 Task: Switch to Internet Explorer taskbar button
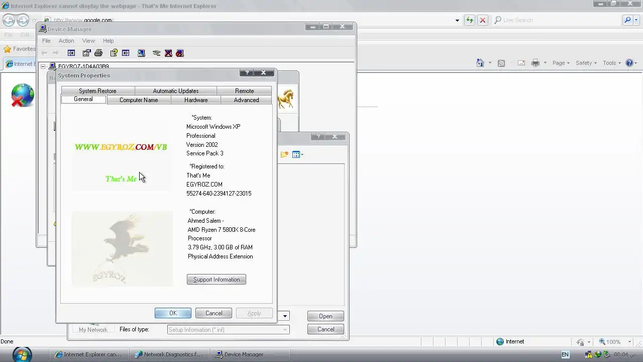click(88, 354)
